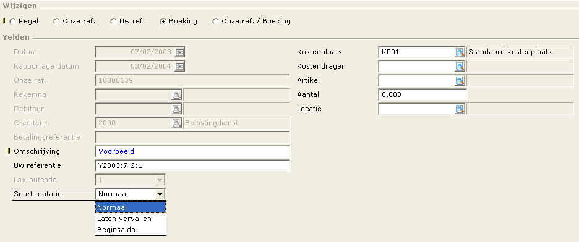Screen dimensions: 579x242
Task: Open the Rapportage datum calendar icon
Action: click(x=179, y=67)
